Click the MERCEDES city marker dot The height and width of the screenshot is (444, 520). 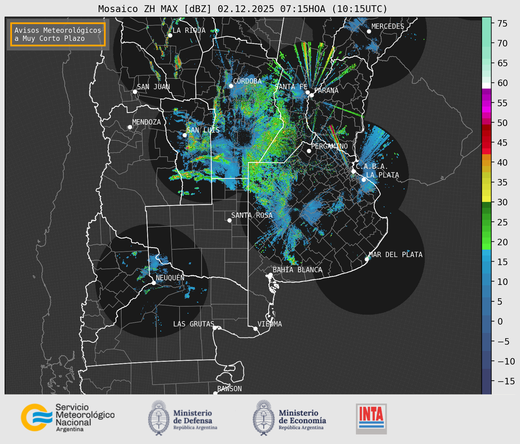pos(369,31)
